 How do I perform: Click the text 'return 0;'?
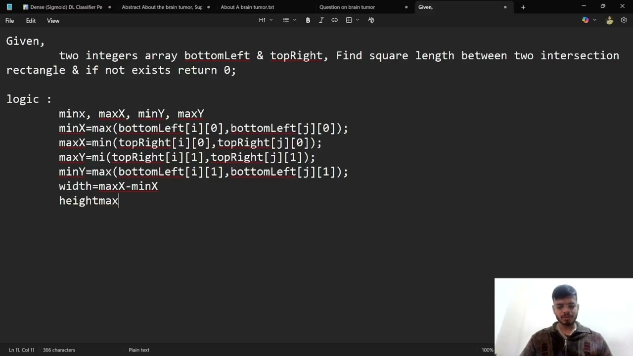[207, 70]
